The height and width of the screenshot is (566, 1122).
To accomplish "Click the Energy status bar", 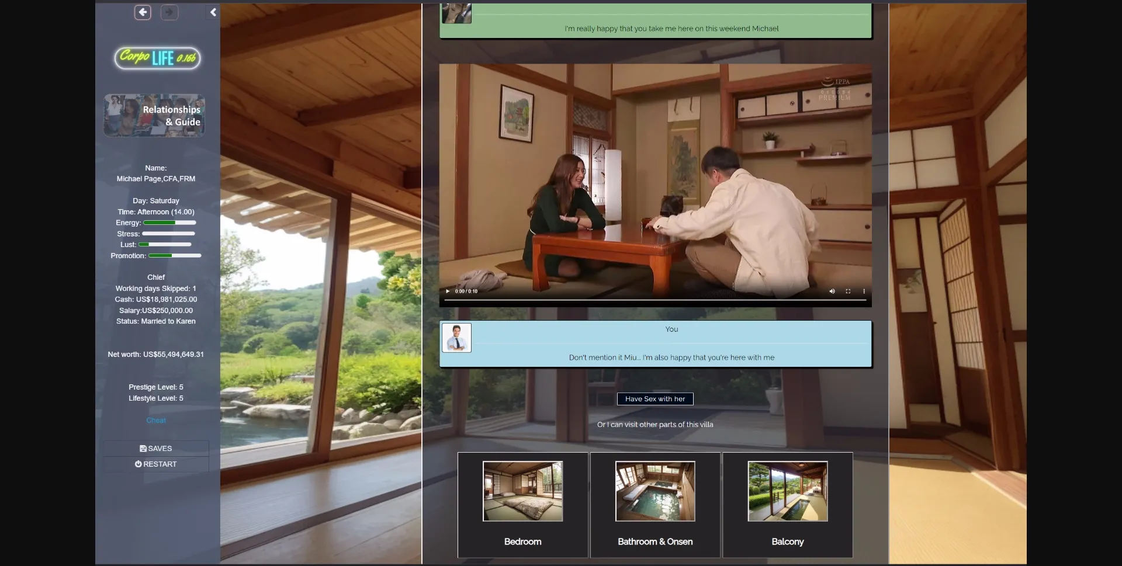I will click(x=169, y=223).
